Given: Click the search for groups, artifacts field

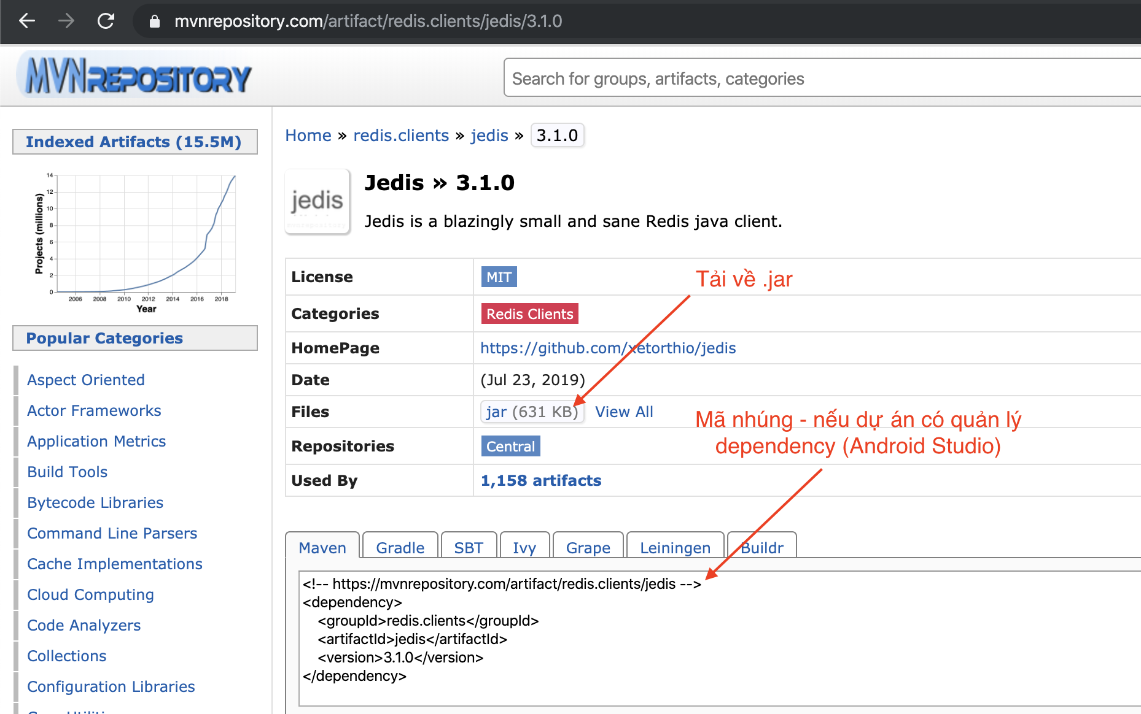Looking at the screenshot, I should click(x=822, y=78).
